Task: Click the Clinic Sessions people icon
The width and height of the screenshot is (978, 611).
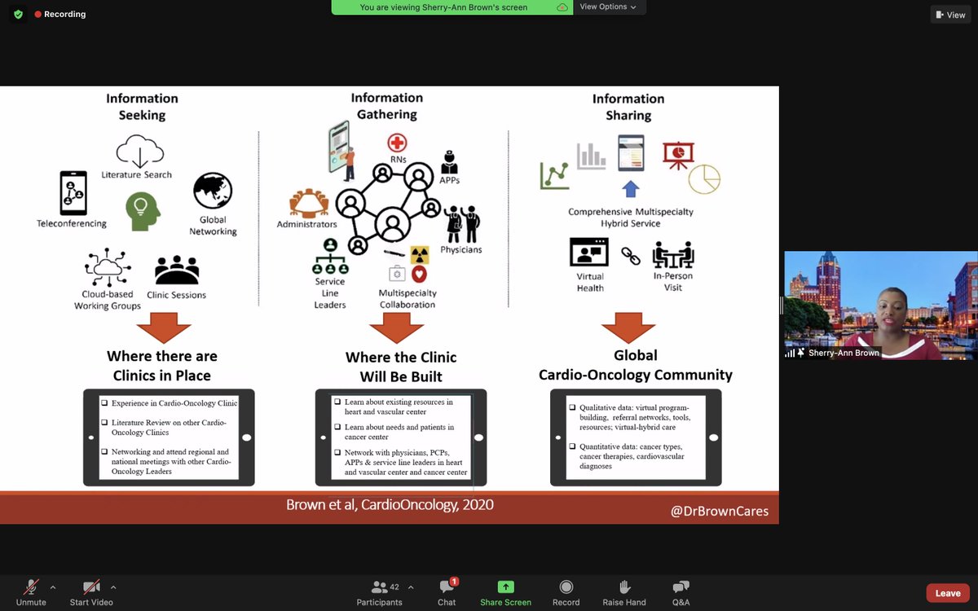Action: point(177,270)
